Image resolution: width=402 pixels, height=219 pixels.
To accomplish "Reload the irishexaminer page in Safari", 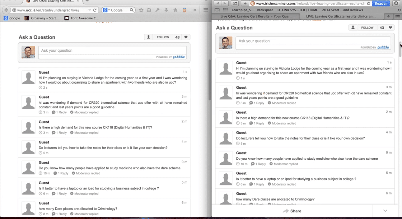I will click(x=368, y=4).
